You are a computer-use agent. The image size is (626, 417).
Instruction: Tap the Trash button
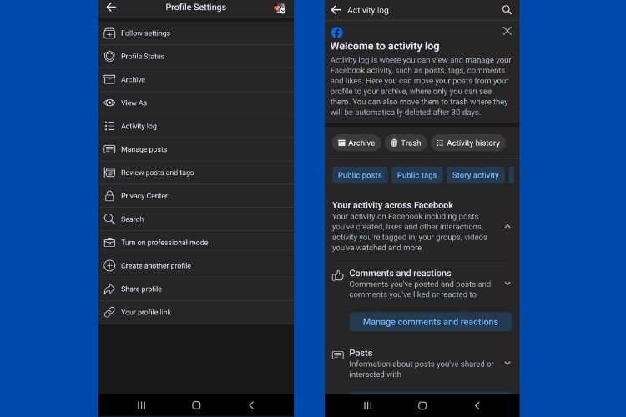(x=406, y=143)
